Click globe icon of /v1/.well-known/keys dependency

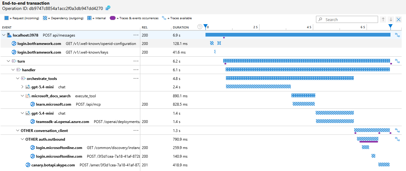coord(14,52)
